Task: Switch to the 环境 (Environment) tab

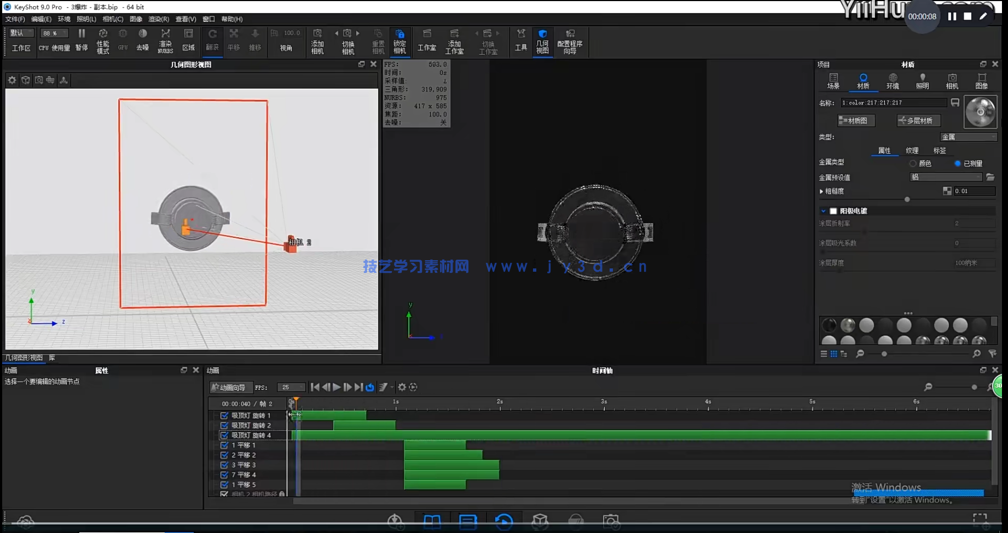Action: (x=893, y=81)
